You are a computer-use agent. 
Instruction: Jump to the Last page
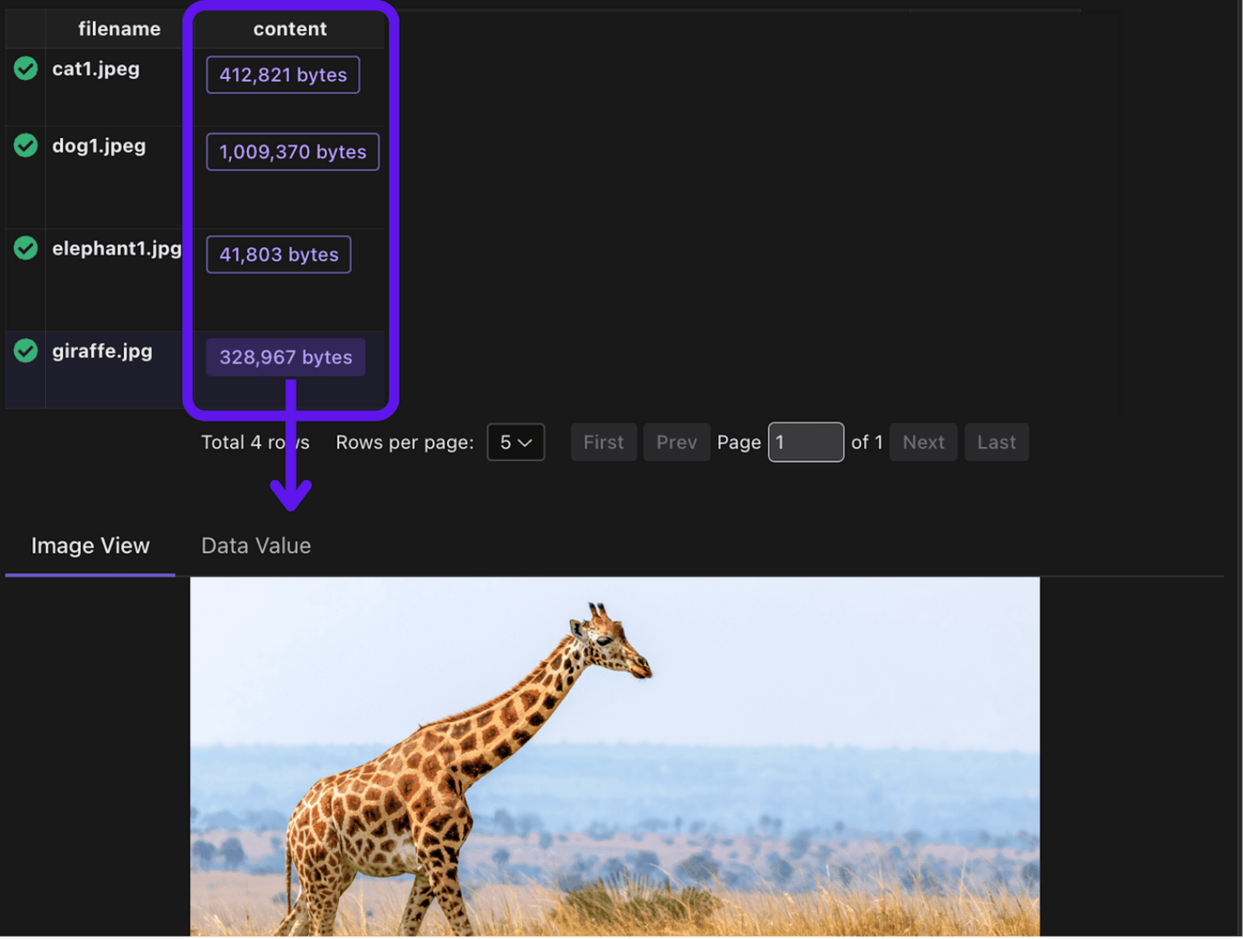tap(996, 442)
